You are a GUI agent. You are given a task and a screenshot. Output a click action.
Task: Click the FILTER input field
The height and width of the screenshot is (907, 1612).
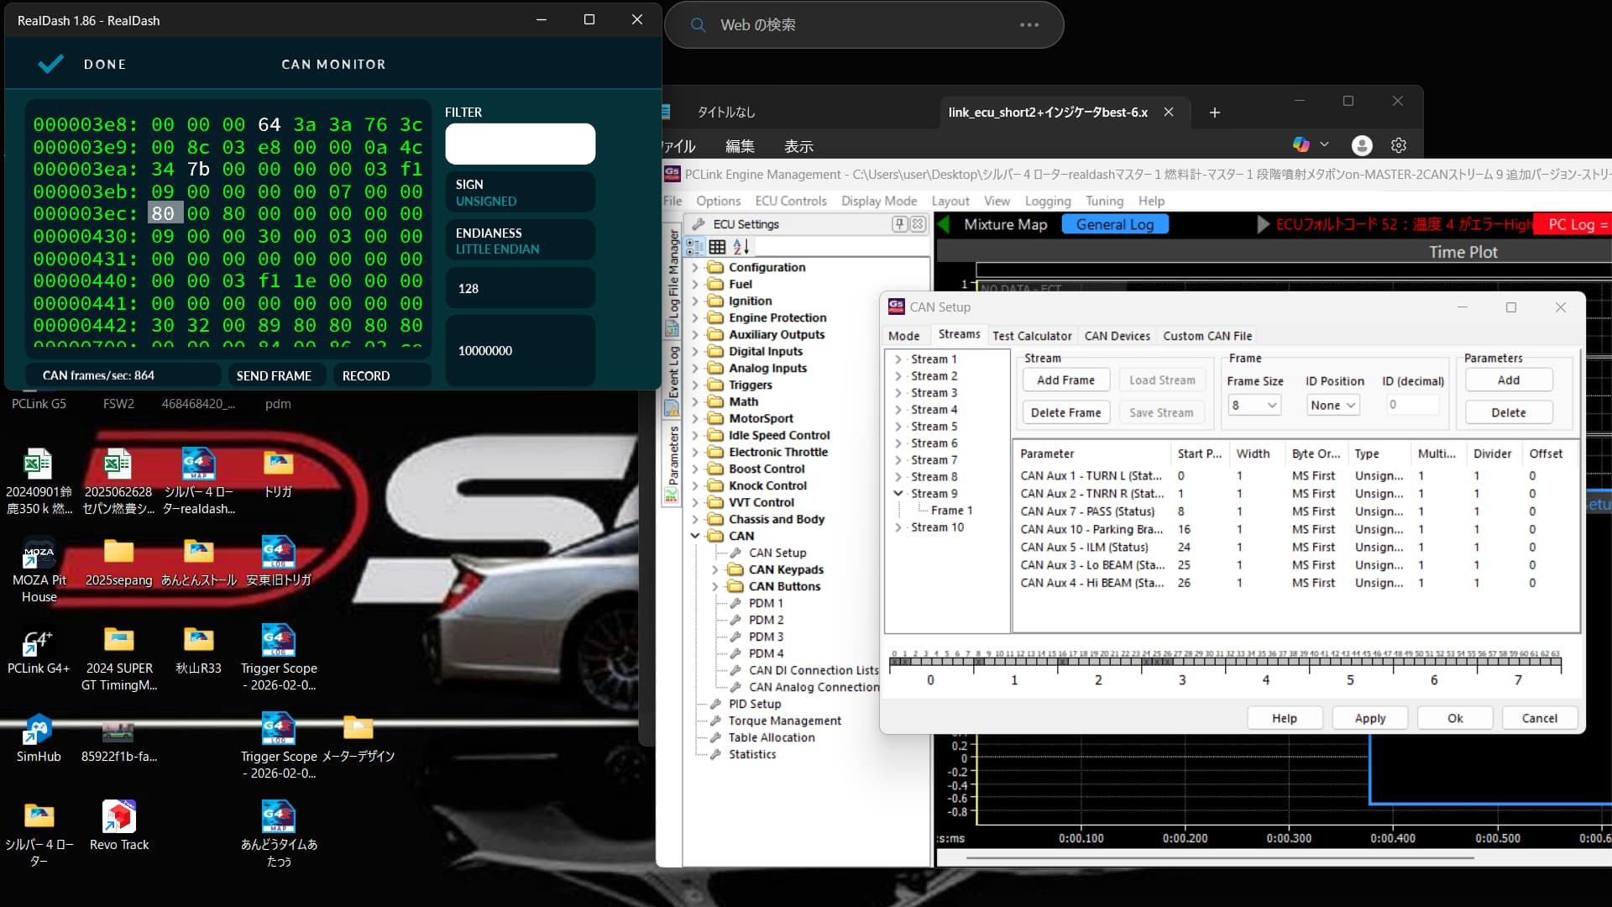click(520, 144)
